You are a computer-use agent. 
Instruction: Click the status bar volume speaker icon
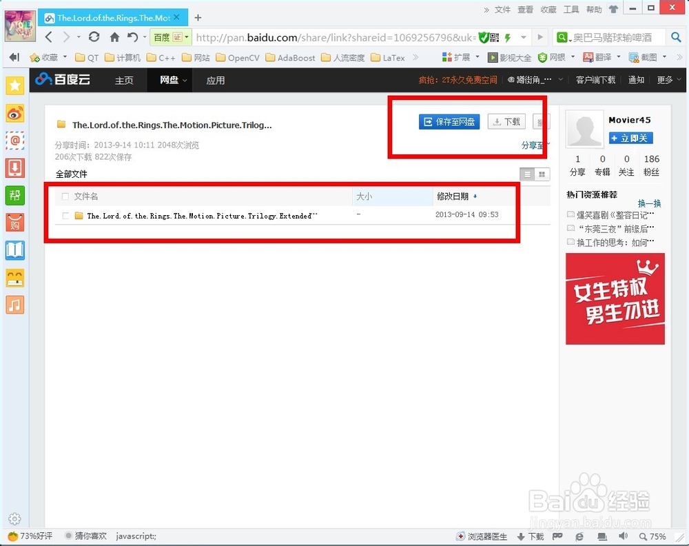click(623, 536)
